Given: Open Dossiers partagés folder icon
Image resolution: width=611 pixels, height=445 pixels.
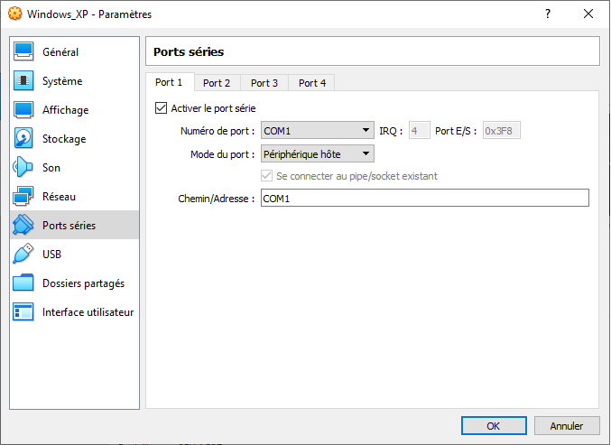Looking at the screenshot, I should coord(24,283).
